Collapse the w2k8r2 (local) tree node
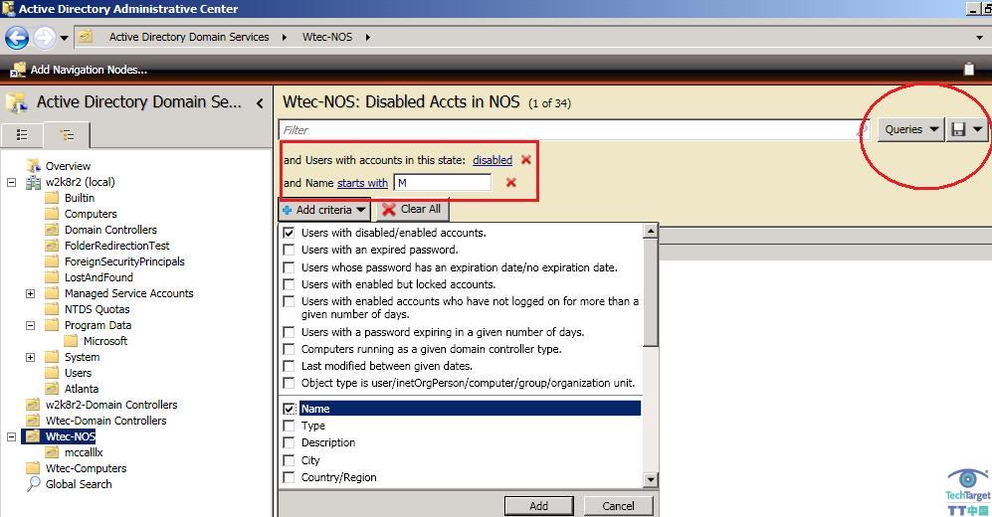This screenshot has height=517, width=992. point(11,182)
